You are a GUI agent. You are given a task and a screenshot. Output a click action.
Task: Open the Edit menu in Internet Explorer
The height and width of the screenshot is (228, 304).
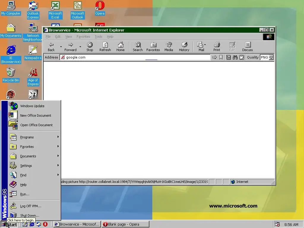point(58,37)
